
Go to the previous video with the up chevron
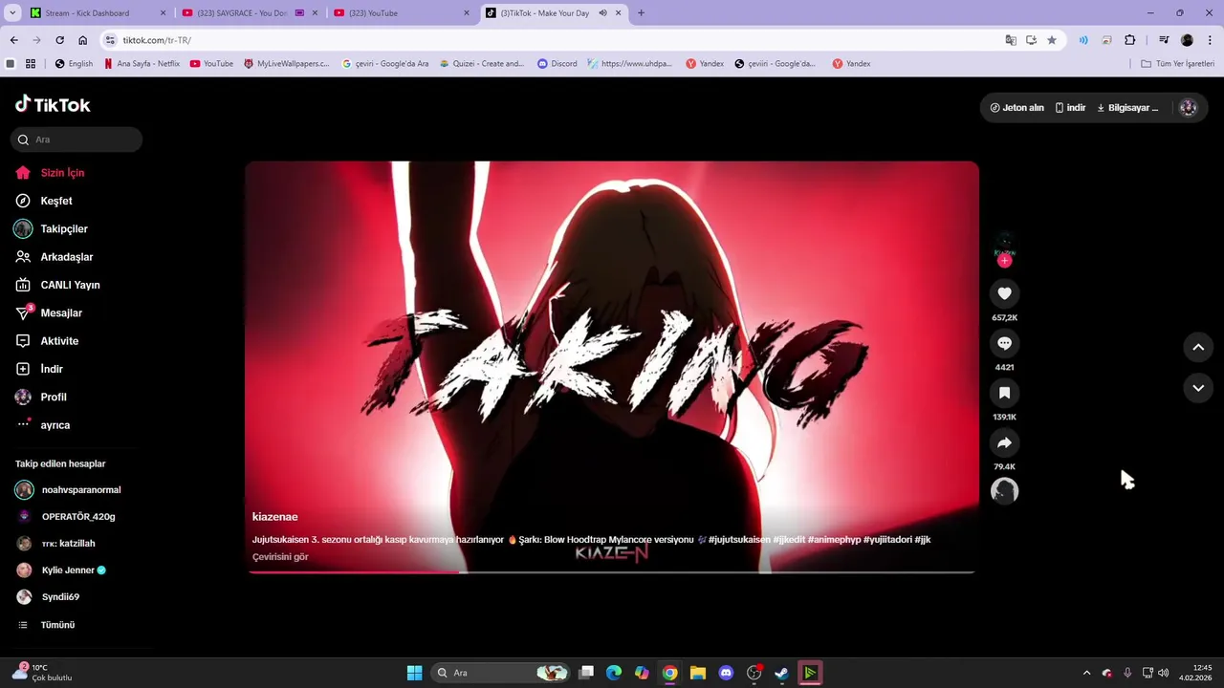[x=1198, y=348]
